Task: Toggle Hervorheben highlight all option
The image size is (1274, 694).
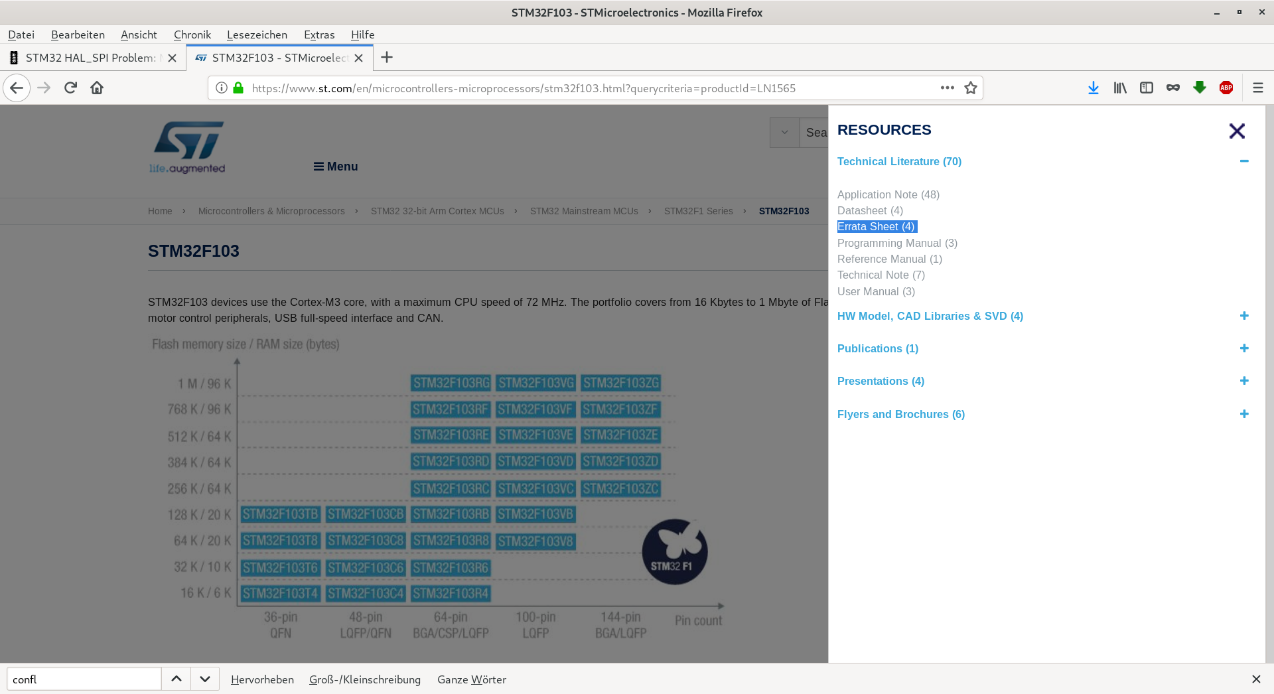Action: (x=262, y=679)
